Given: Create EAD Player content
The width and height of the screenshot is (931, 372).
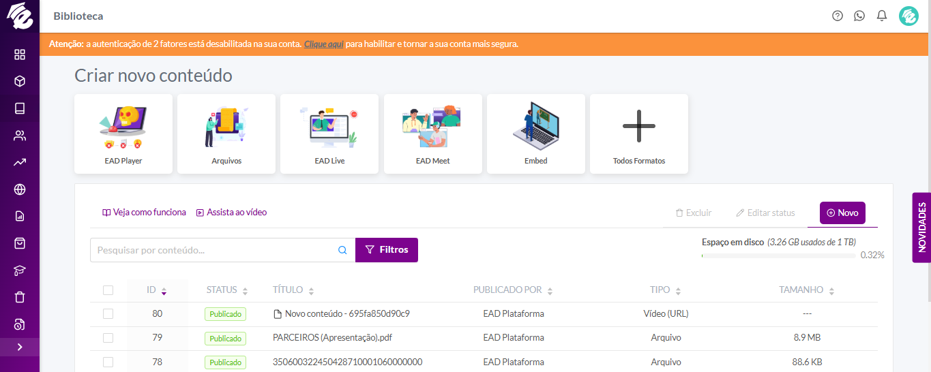Looking at the screenshot, I should (123, 134).
